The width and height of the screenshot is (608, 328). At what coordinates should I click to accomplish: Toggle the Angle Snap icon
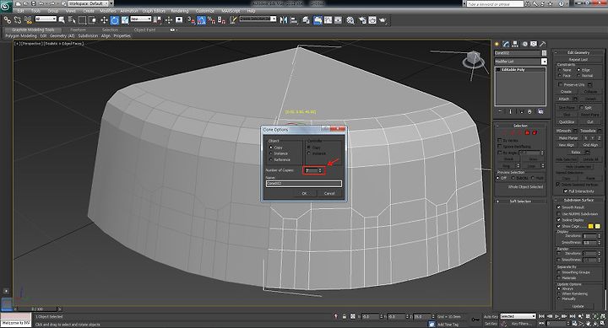pyautogui.click(x=202, y=19)
